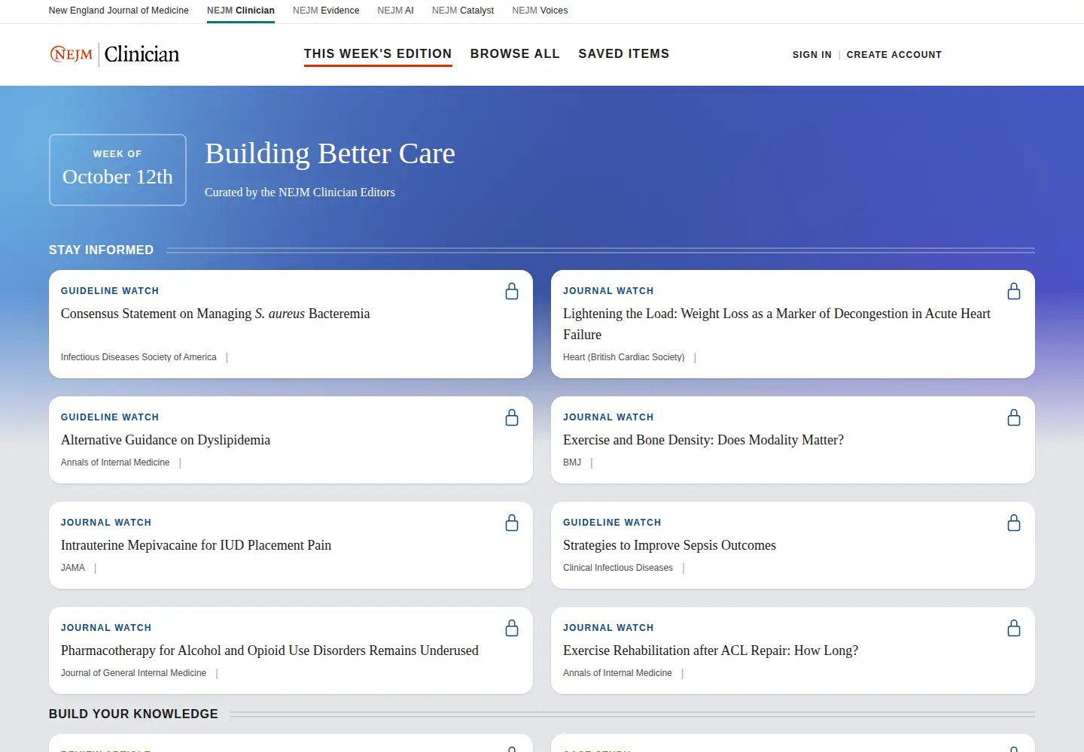Click the lock icon on ACL Repair card

[x=1014, y=628]
